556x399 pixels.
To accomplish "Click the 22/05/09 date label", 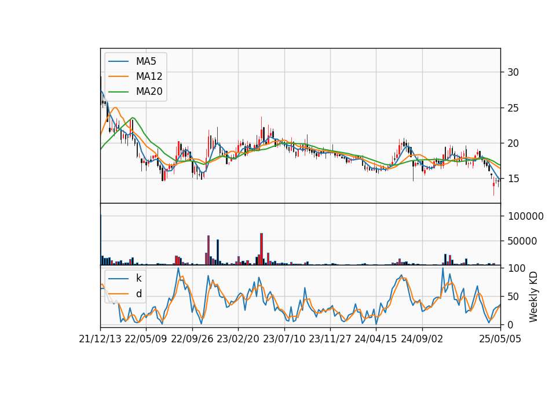I will (146, 339).
